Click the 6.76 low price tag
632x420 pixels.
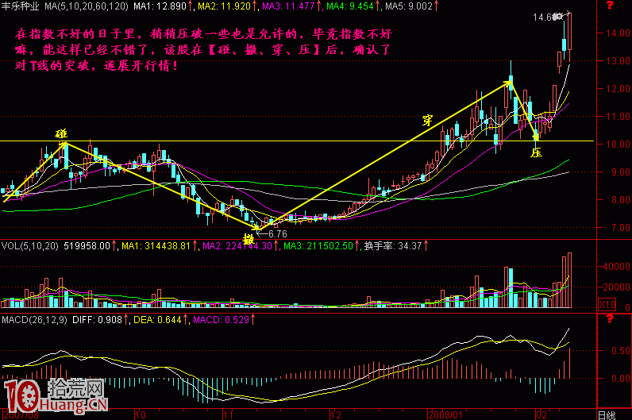278,234
